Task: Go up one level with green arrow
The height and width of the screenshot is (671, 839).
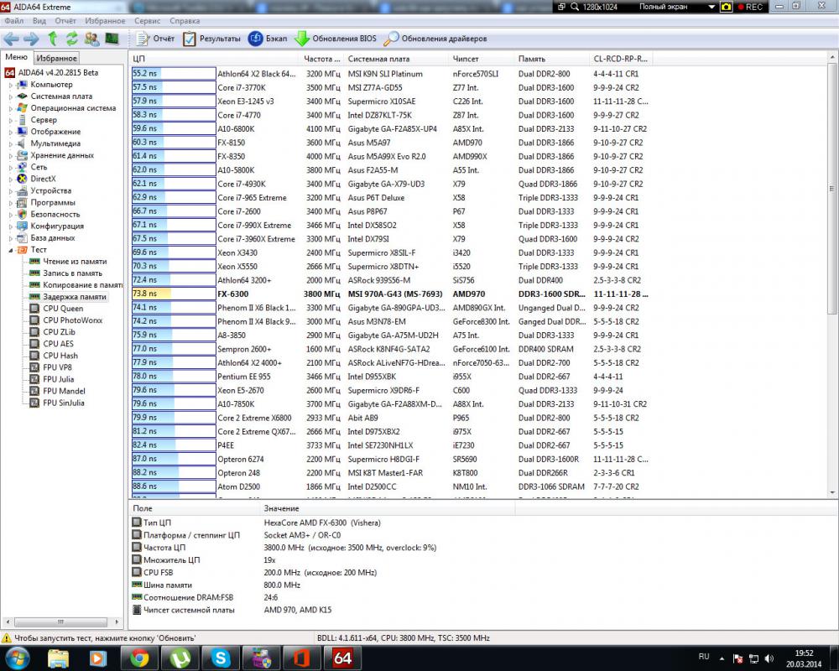Action: point(53,39)
